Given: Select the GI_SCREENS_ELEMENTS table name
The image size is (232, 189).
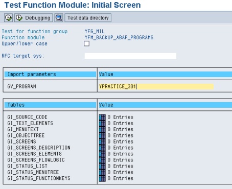Looking at the screenshot, I should pyautogui.click(x=34, y=154).
